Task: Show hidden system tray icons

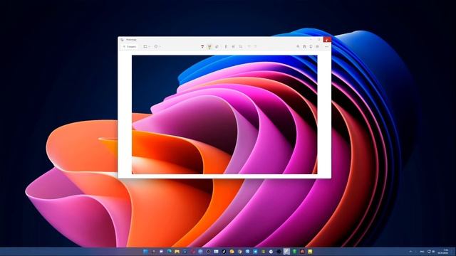Action: tap(410, 251)
